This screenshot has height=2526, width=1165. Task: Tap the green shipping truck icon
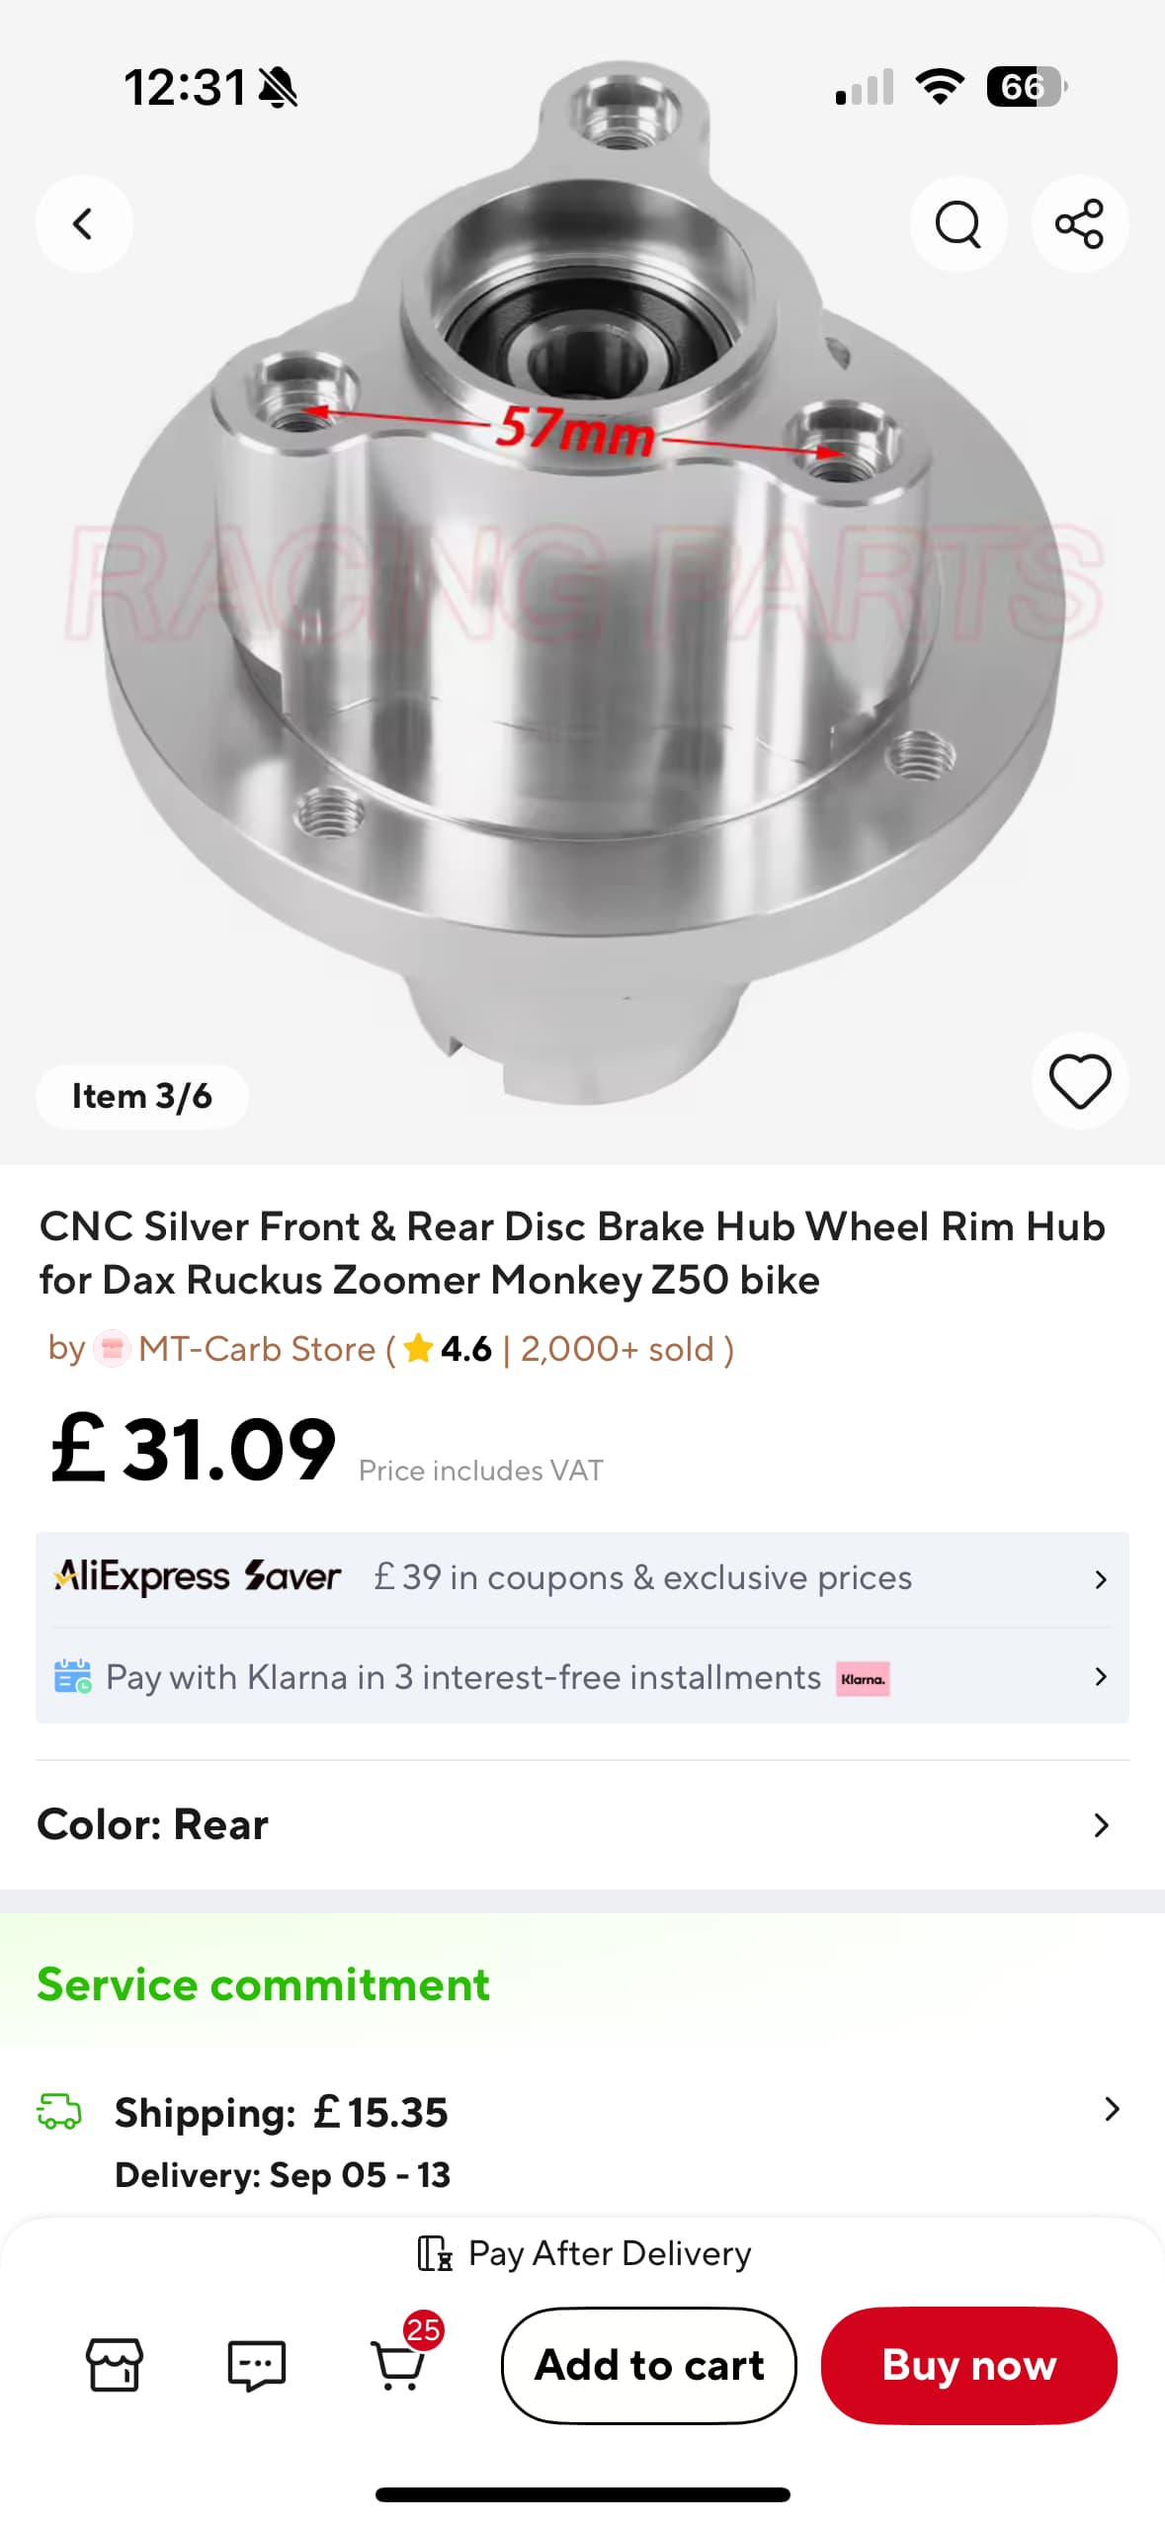coord(59,2111)
